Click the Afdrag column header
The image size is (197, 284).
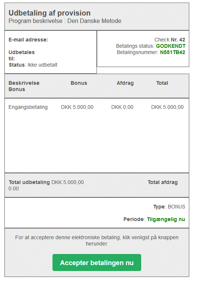coord(125,83)
